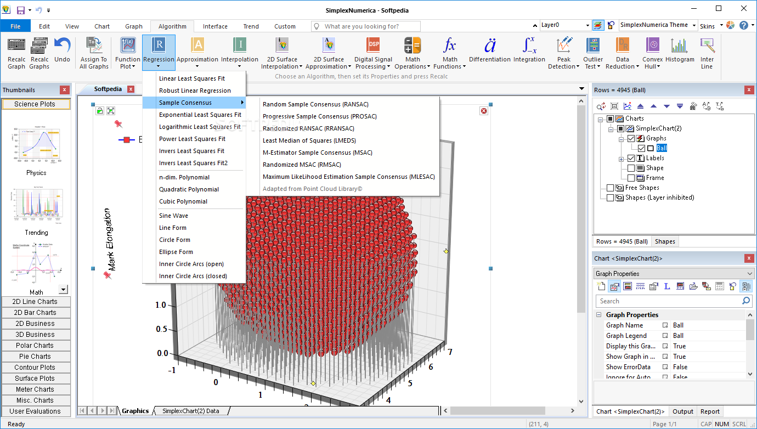Click the move-to-bottom arrow in the Rows panel

tap(680, 106)
